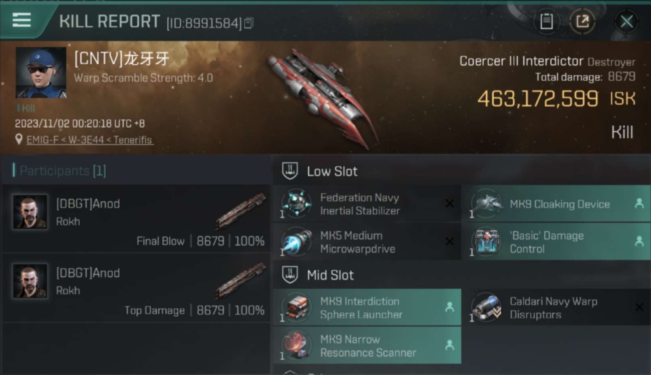
Task: Select the MK5 Medium Microwarpdrive icon
Action: [297, 241]
